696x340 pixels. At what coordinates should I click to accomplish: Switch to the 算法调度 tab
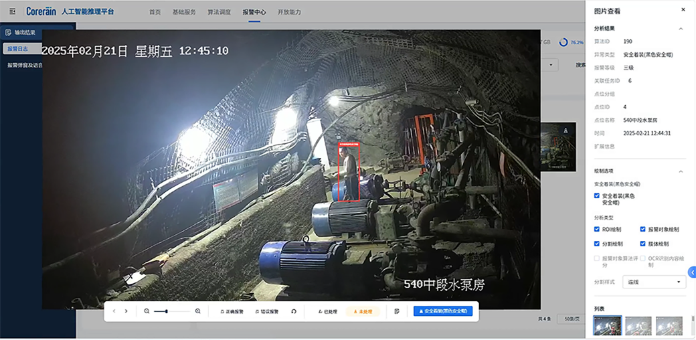[219, 12]
